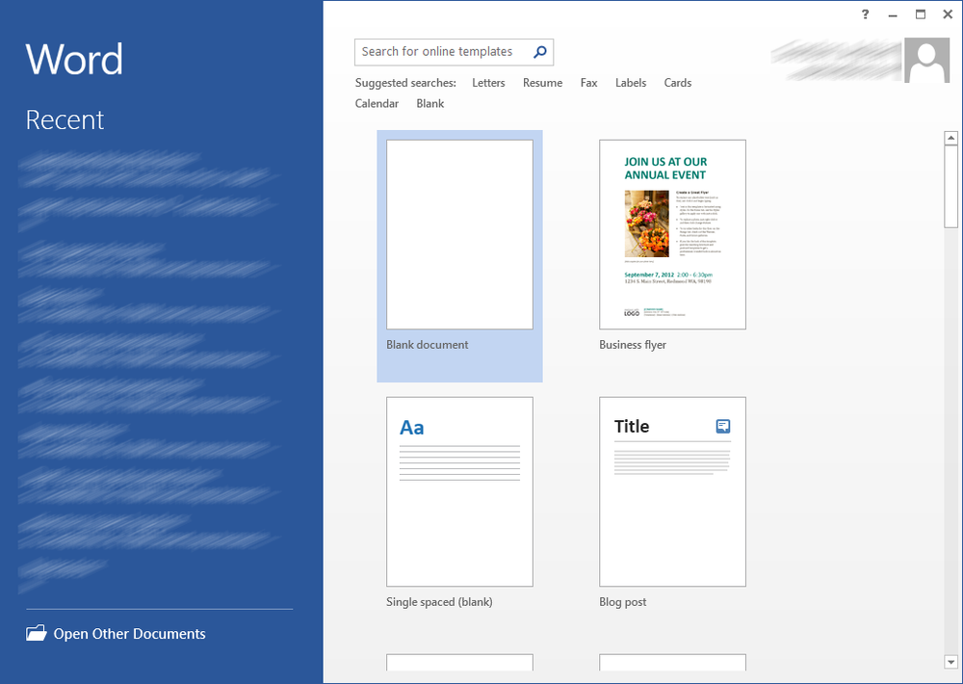Click the 'Business flyer' caption text
The image size is (963, 684).
633,345
